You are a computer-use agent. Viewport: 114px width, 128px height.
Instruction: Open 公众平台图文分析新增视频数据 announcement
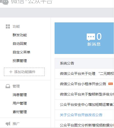pyautogui.click(x=87, y=125)
